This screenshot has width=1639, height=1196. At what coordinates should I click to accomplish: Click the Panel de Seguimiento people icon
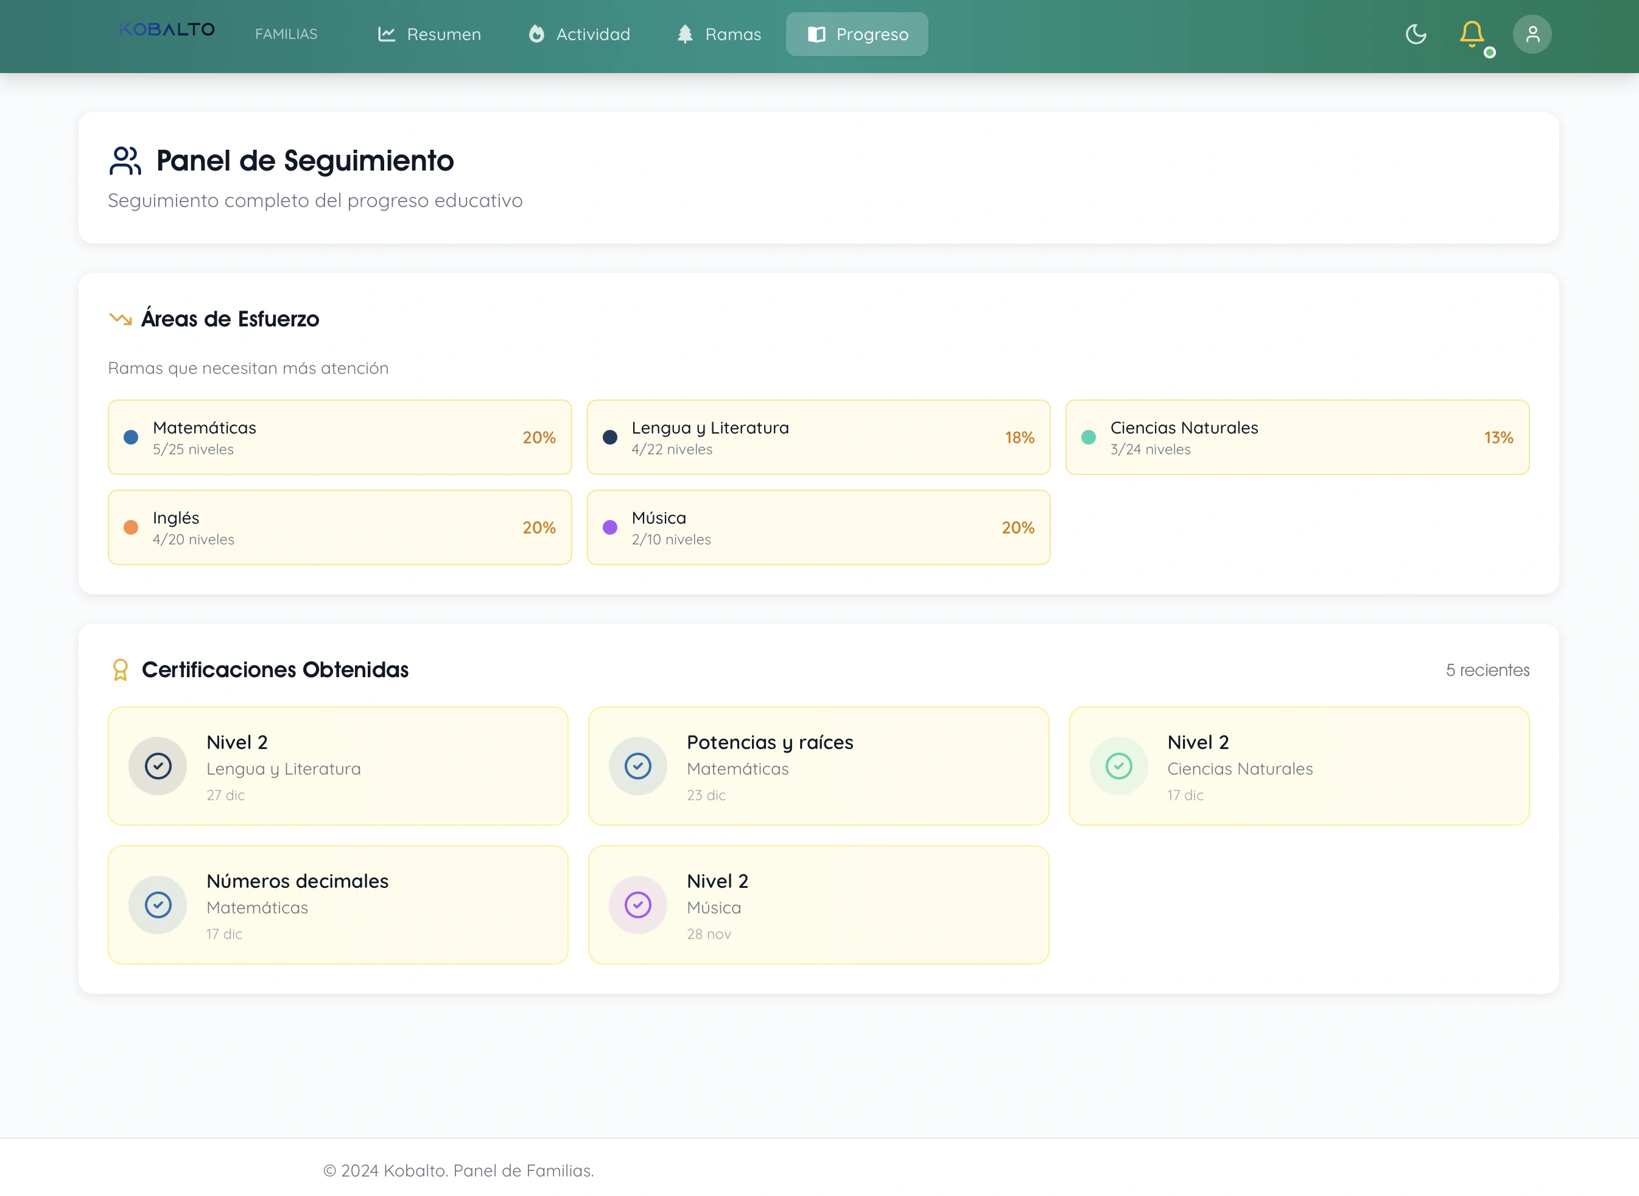click(x=125, y=161)
